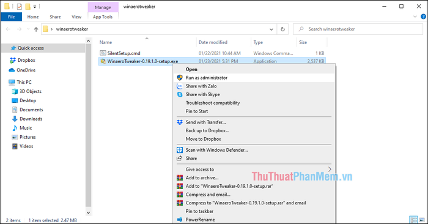The image size is (428, 224).
Task: Click the Back navigation arrow
Action: [x=8, y=29]
